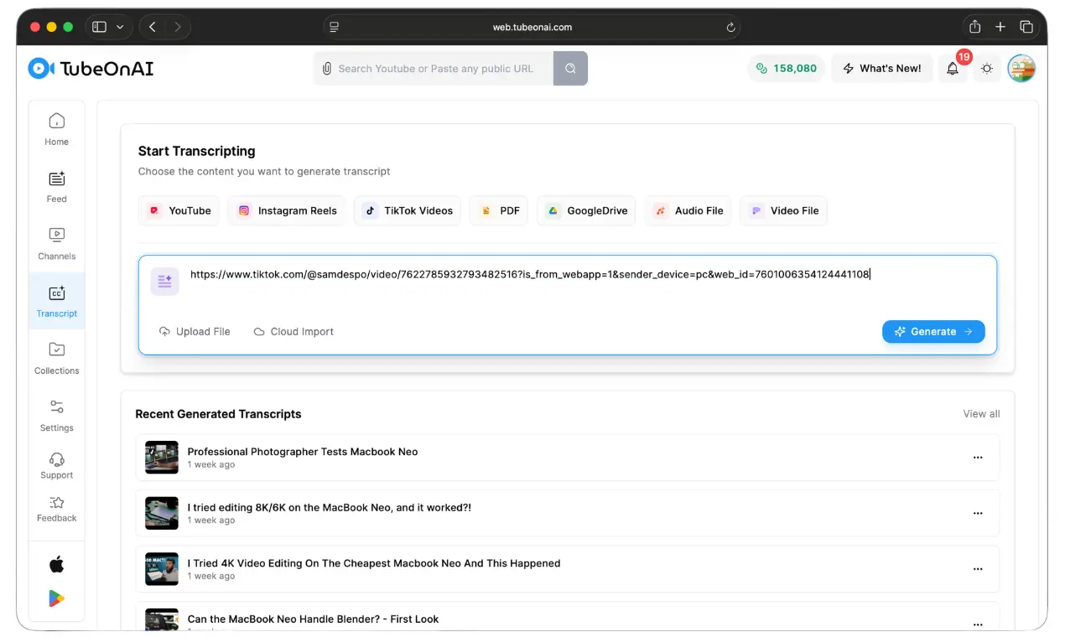Screen dimensions: 1065x637
Task: Toggle the Safari sidebar panel button
Action: coord(100,27)
